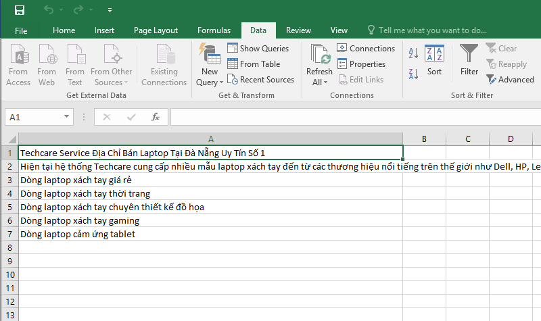541x321 pixels.
Task: Click Reapply filter
Action: [507, 64]
